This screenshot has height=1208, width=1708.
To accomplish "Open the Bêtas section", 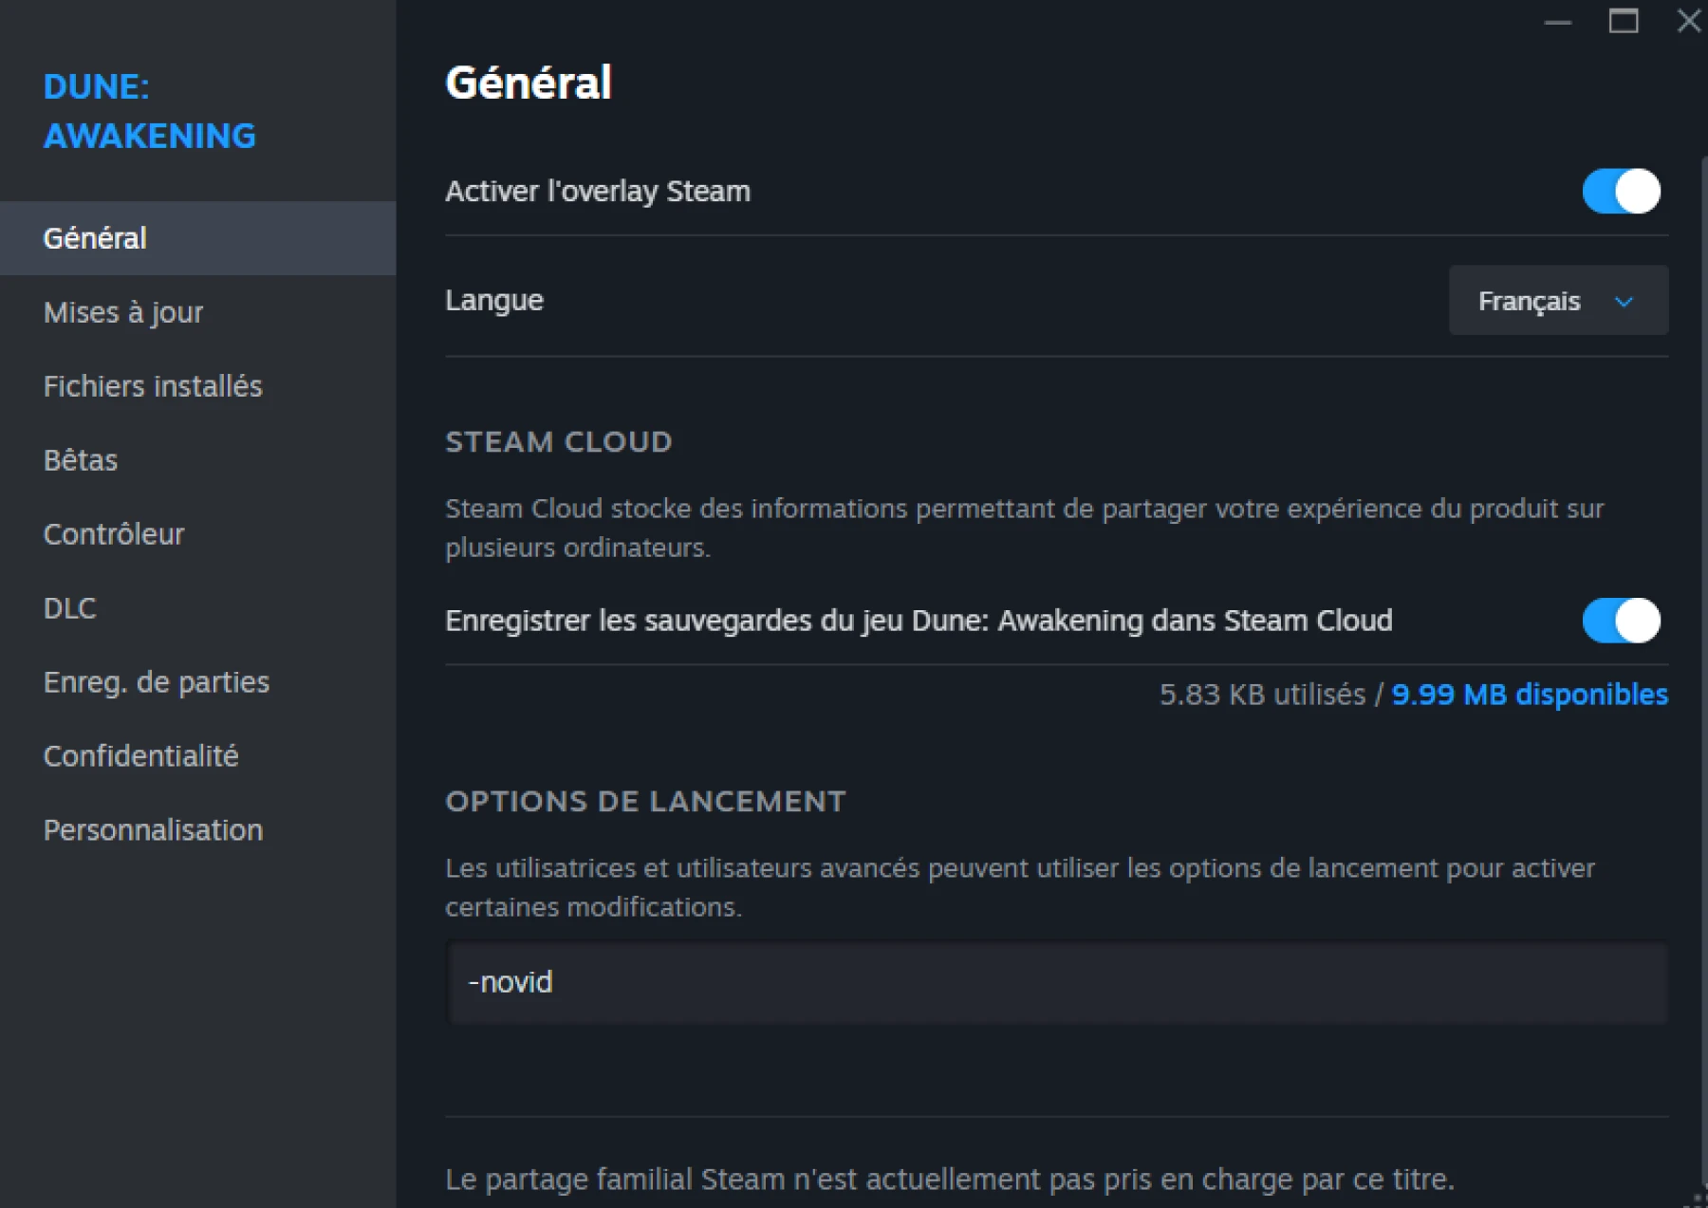I will [x=80, y=460].
